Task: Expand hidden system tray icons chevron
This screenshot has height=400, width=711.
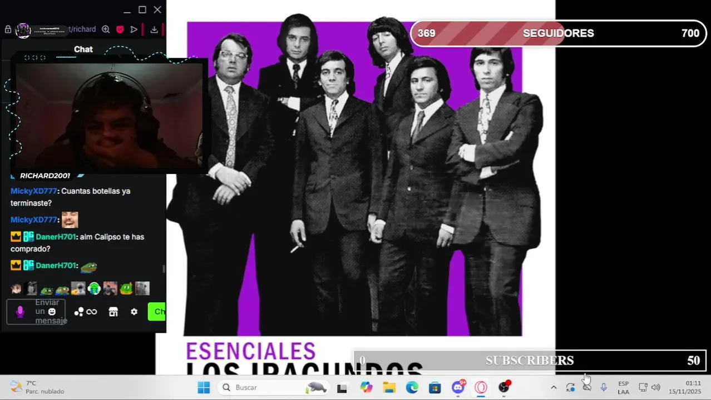Action: (x=554, y=388)
